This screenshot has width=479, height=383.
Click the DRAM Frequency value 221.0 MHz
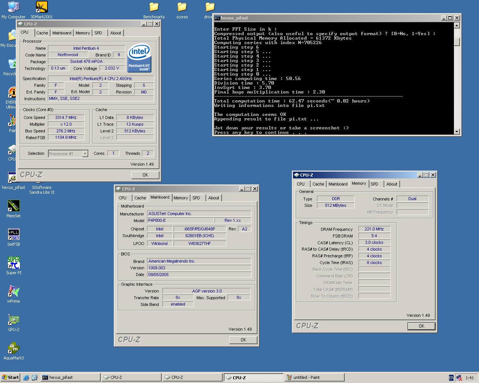pos(374,229)
